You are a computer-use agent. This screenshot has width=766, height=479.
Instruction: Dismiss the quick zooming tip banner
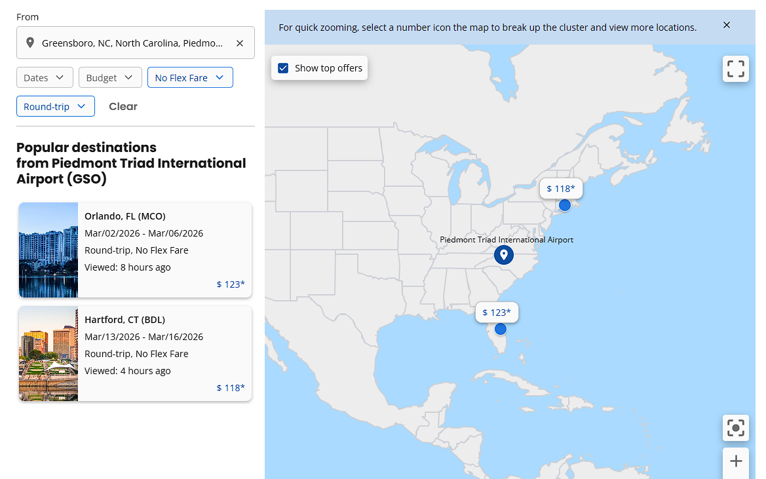click(727, 26)
